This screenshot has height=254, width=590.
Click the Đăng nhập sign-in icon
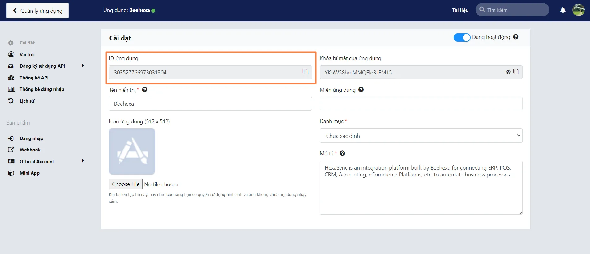point(11,138)
